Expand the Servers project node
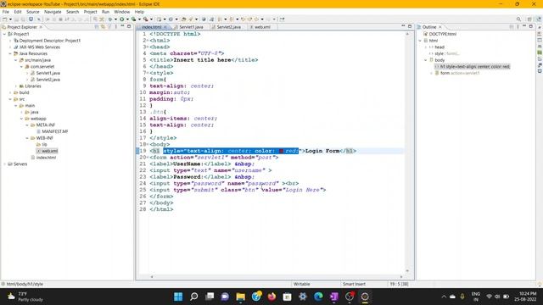The width and height of the screenshot is (543, 305). click(4, 164)
